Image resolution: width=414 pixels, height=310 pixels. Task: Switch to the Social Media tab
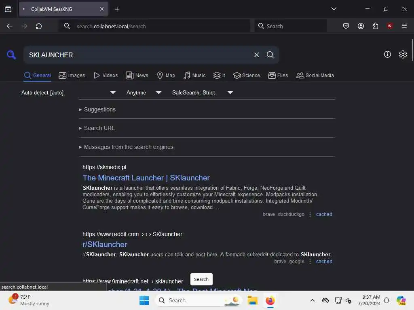pyautogui.click(x=315, y=75)
